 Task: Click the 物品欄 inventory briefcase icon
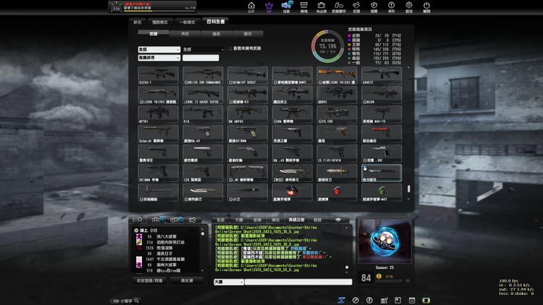click(x=321, y=7)
